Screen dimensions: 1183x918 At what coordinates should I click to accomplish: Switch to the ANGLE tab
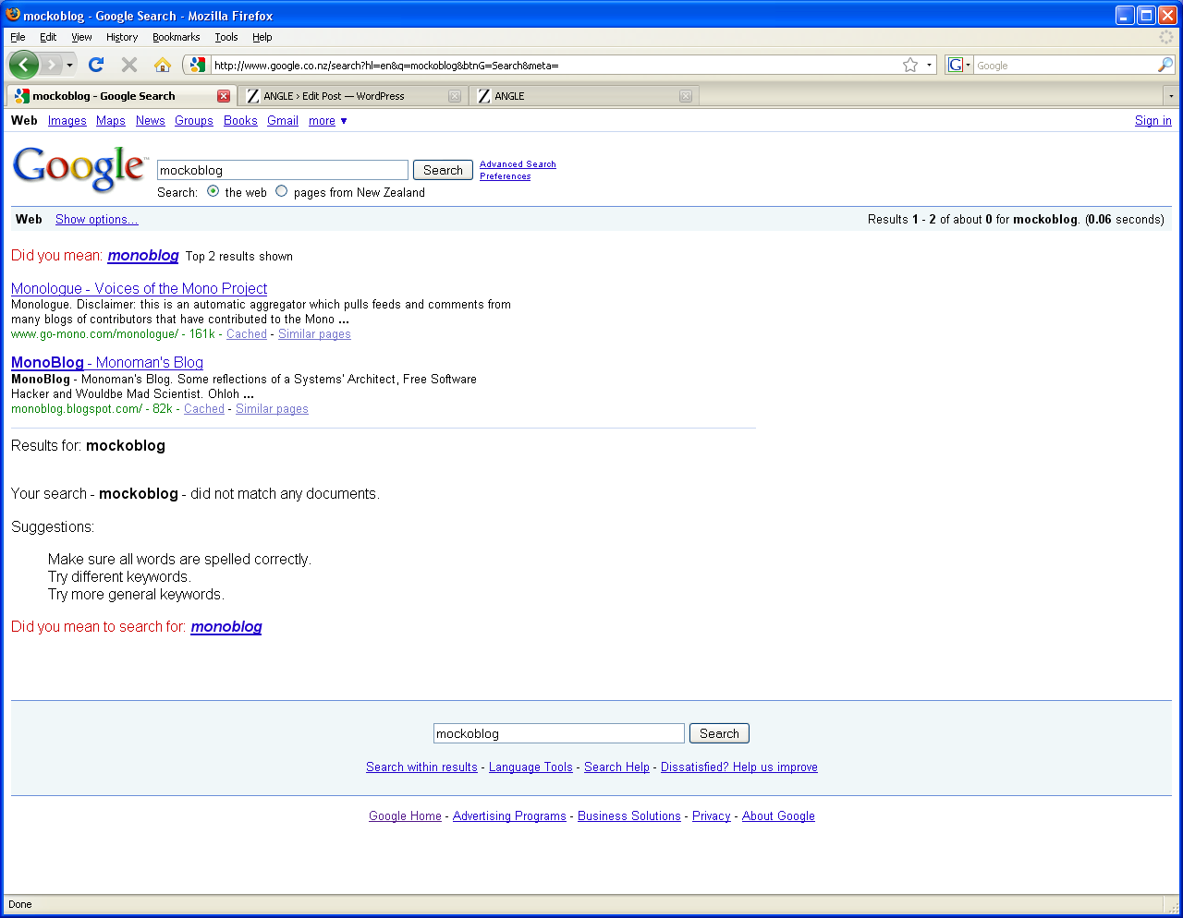[x=583, y=96]
